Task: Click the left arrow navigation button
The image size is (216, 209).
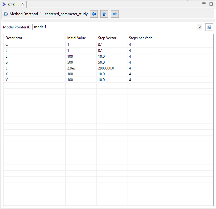Action: click(94, 14)
